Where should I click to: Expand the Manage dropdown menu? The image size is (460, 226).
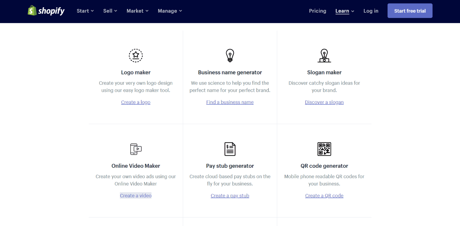(x=170, y=11)
